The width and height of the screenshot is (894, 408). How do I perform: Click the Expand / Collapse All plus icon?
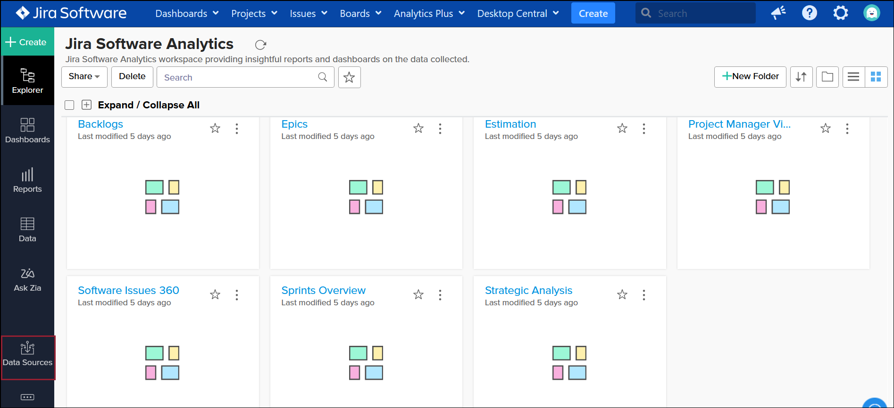[x=86, y=105]
